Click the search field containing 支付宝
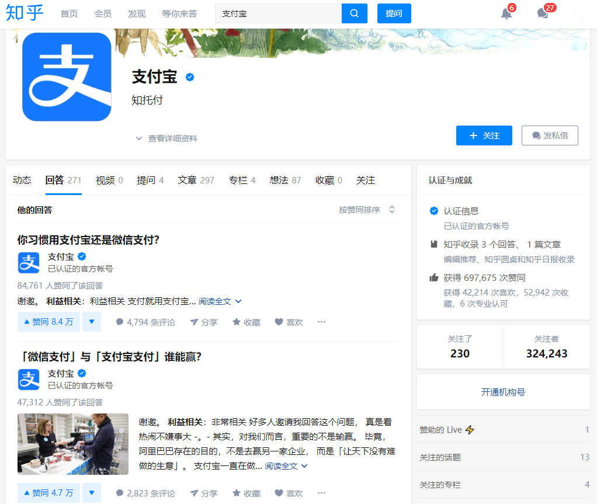 278,13
